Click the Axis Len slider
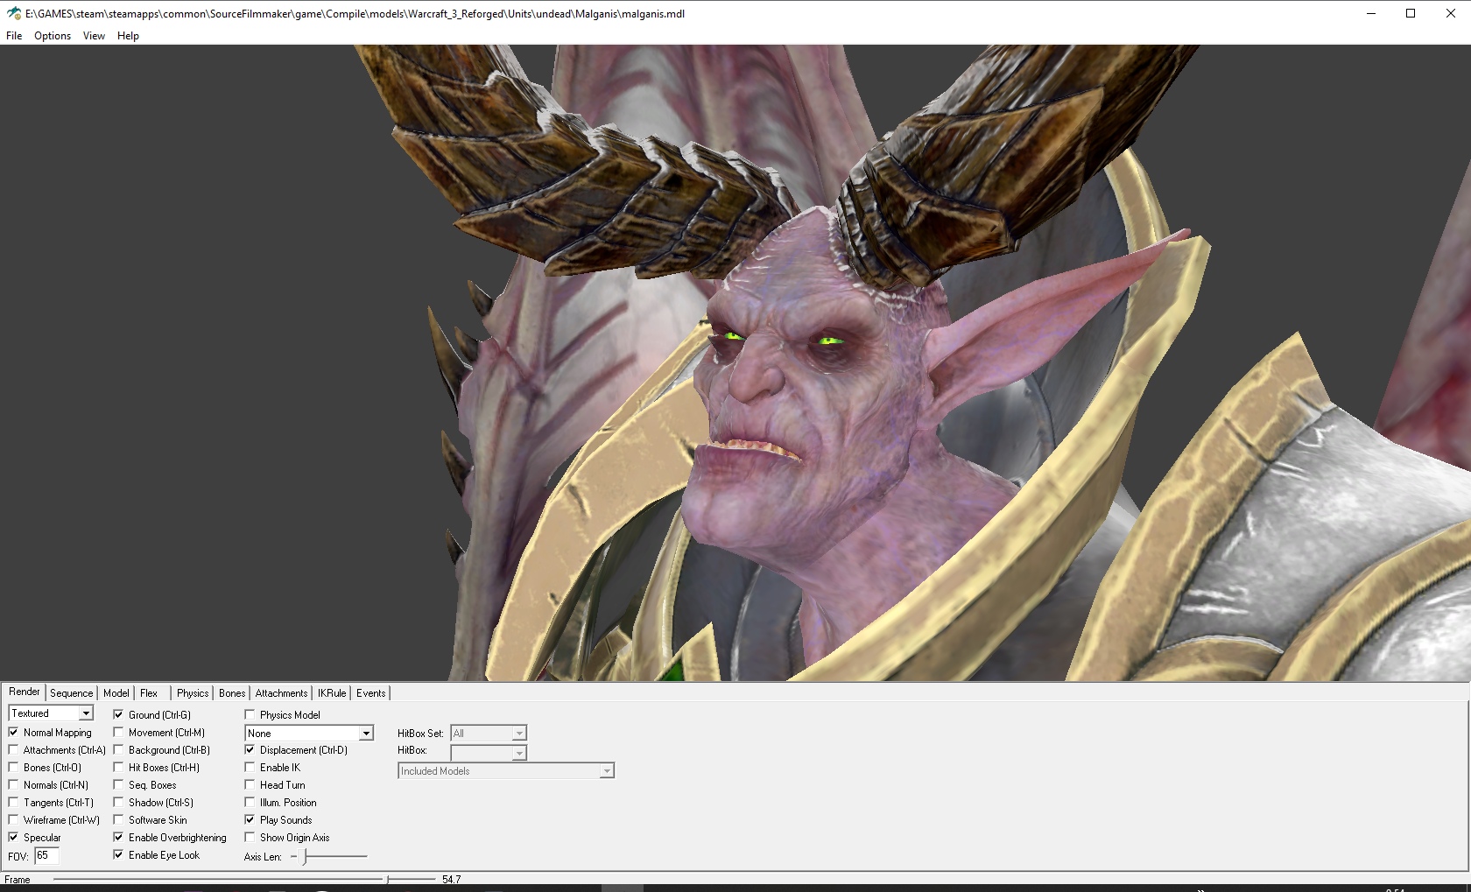The width and height of the screenshot is (1471, 892). click(328, 856)
